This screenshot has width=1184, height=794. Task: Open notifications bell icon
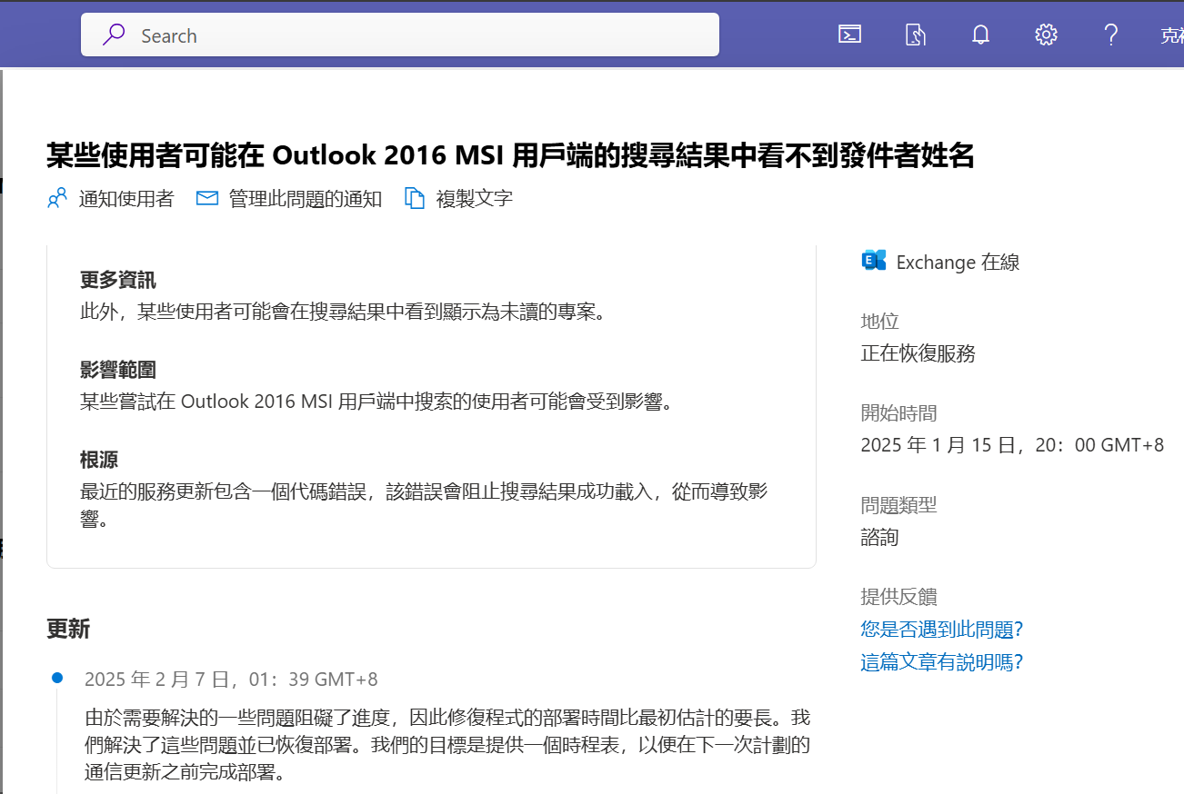[x=980, y=35]
